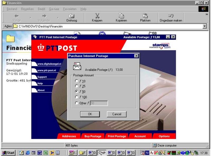Open the Bestand menu
Viewport: 211px width, 156px height.
point(12,9)
